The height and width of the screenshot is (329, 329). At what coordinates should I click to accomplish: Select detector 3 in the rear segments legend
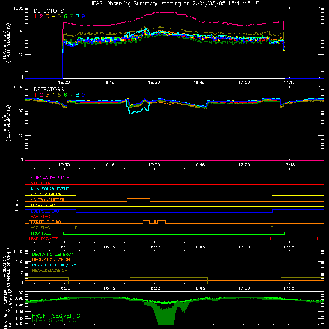tap(47, 95)
